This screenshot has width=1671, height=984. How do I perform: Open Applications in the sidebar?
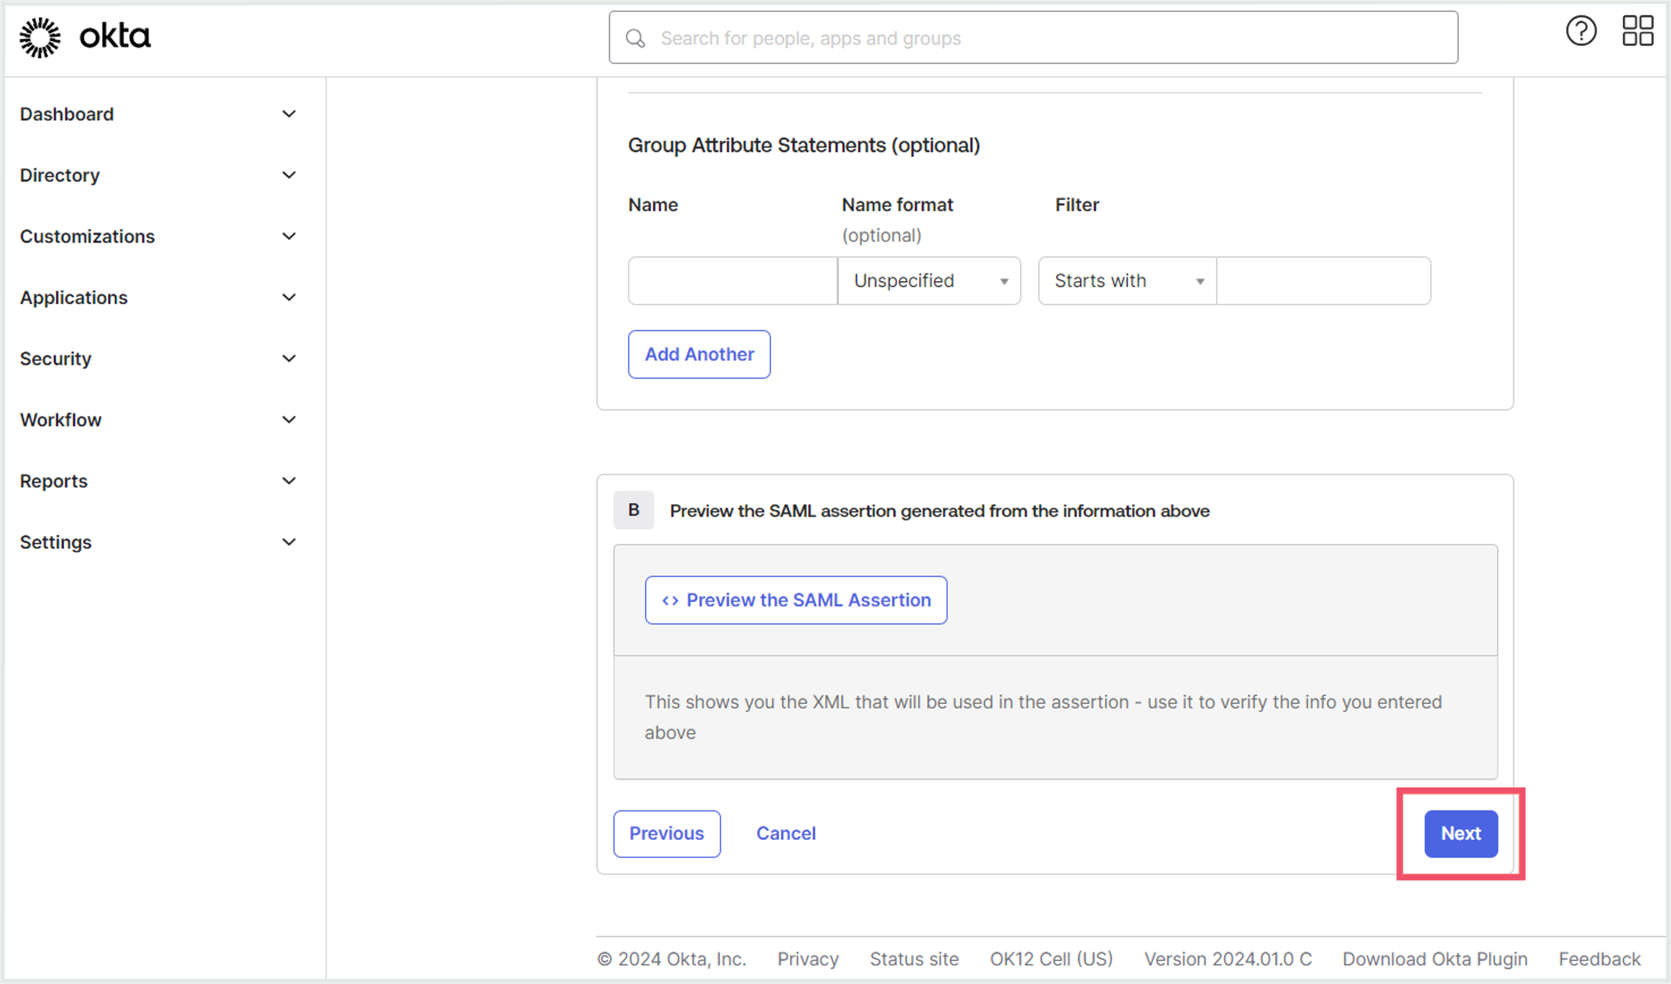[158, 298]
